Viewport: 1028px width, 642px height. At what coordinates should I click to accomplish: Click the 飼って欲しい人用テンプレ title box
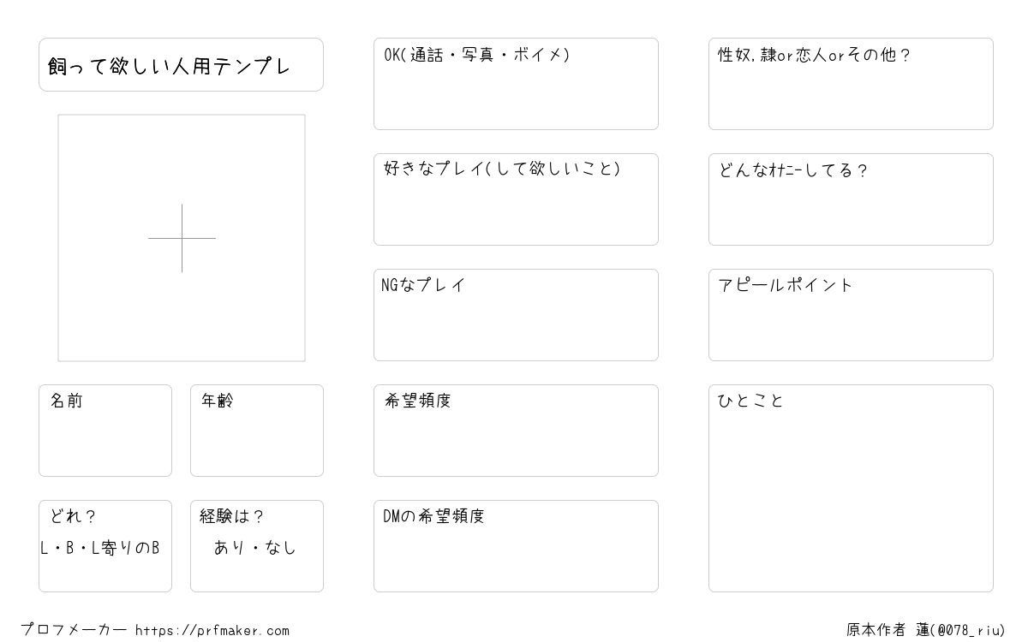pyautogui.click(x=181, y=64)
